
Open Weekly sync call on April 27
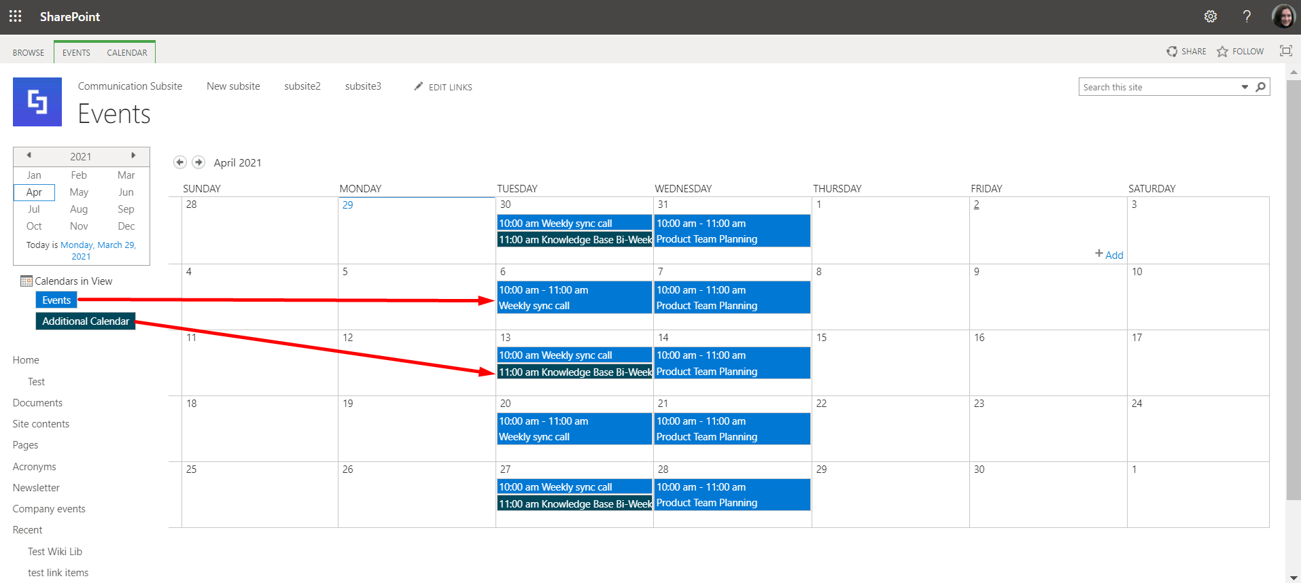(574, 487)
